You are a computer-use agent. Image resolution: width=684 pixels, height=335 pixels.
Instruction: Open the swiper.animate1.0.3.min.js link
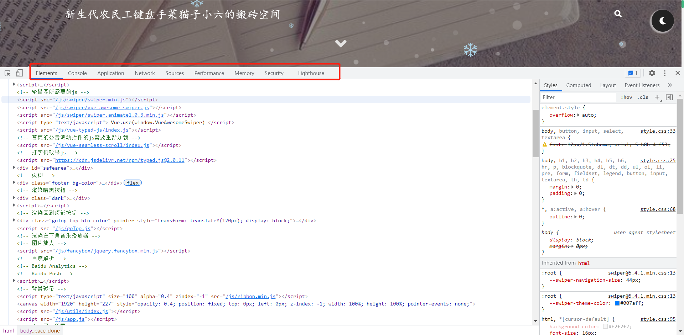coord(110,115)
